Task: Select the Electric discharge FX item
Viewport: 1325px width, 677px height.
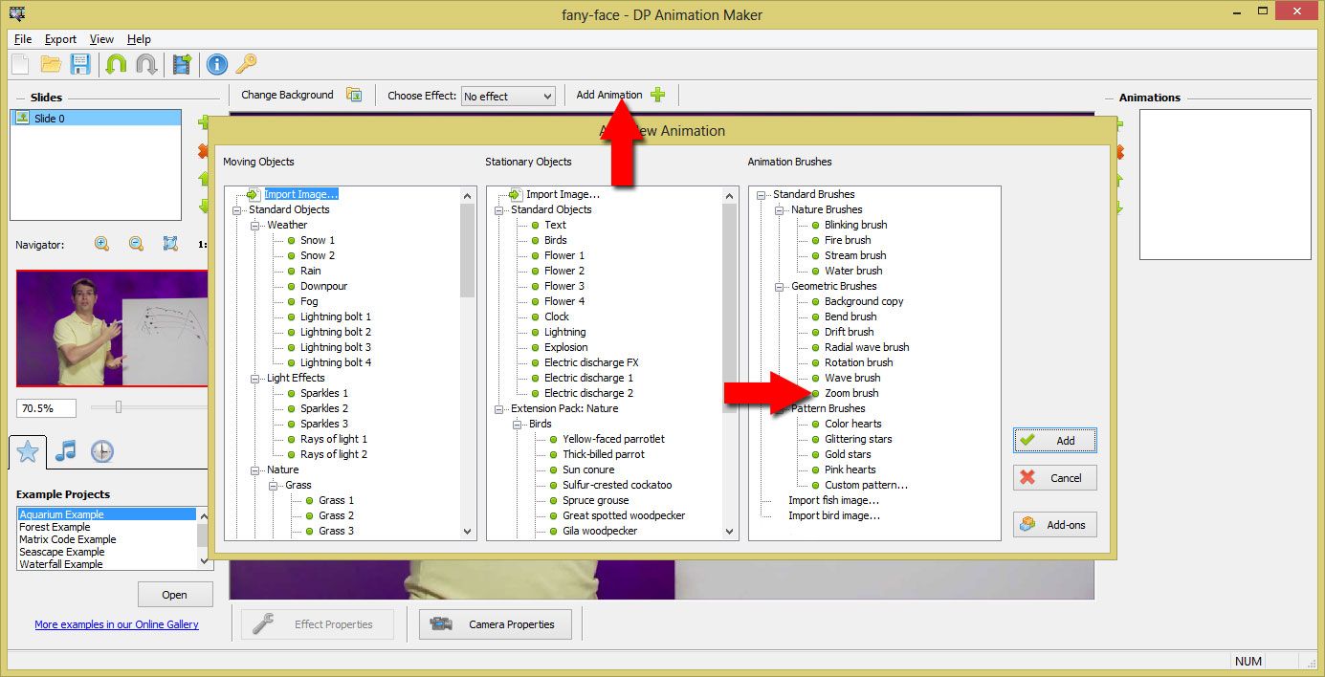Action: (591, 362)
